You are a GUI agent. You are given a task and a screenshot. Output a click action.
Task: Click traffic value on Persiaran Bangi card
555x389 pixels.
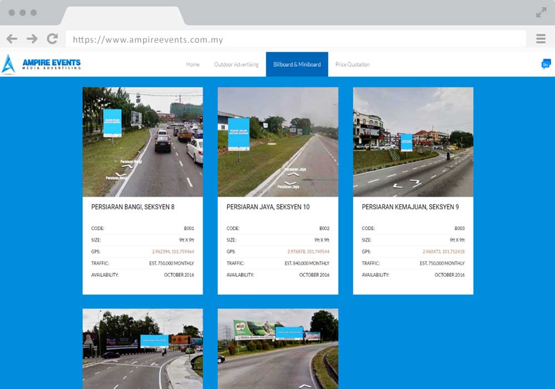point(171,263)
